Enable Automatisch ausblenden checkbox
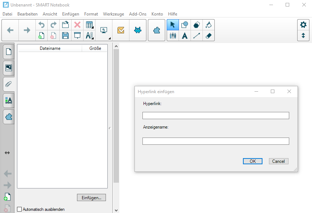This screenshot has width=312, height=213. click(20, 209)
